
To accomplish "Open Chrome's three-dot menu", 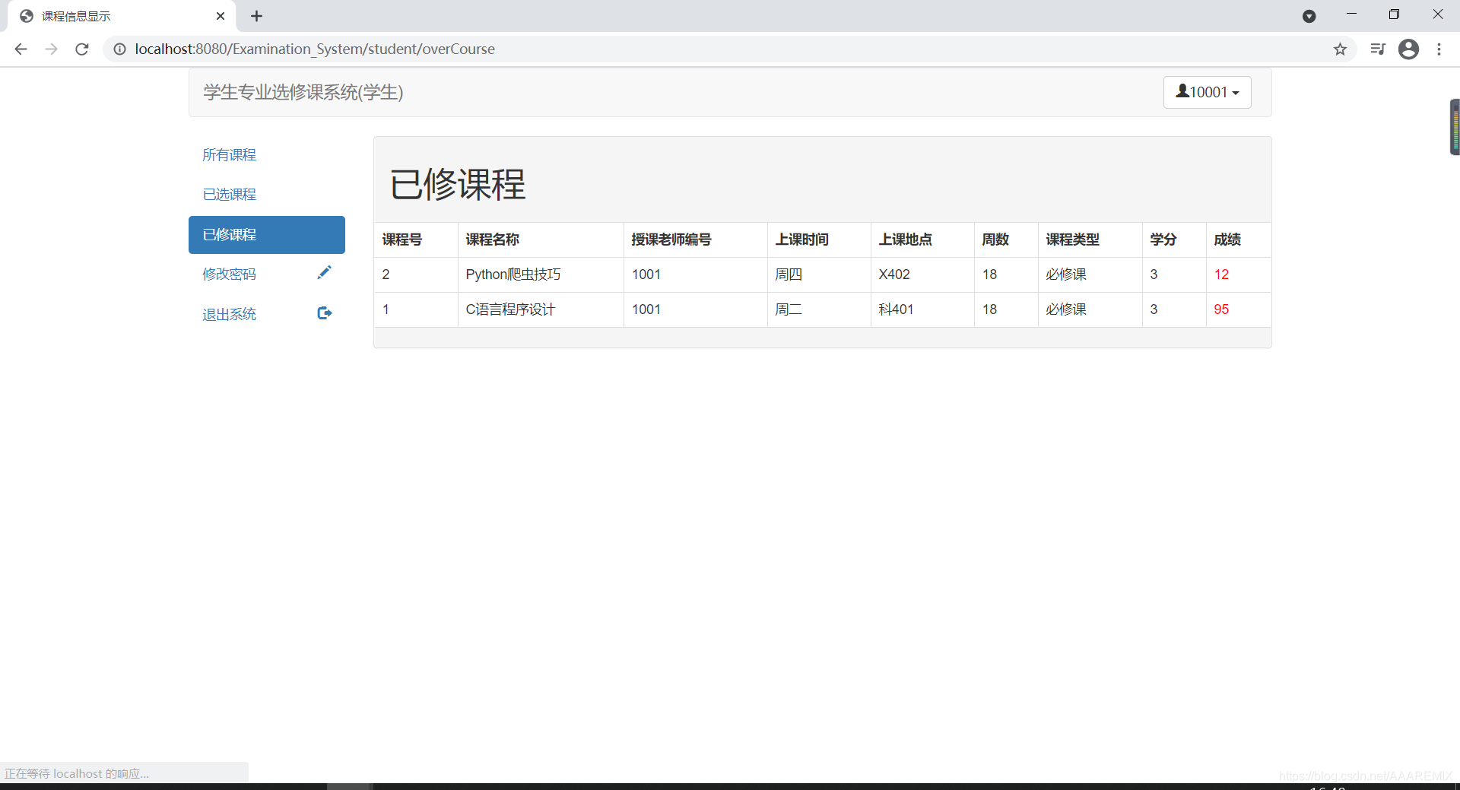I will [1439, 49].
